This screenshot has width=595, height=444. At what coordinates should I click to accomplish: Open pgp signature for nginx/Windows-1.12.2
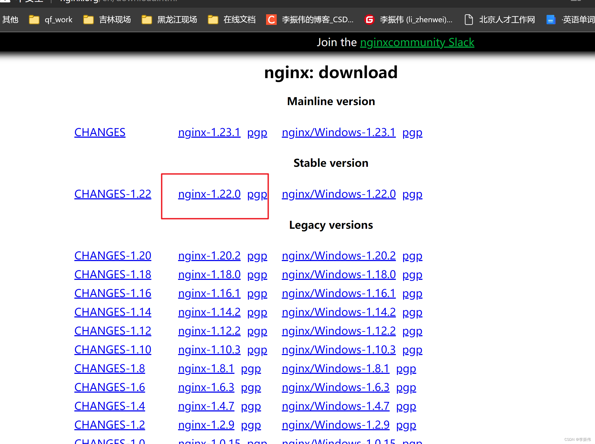click(412, 332)
